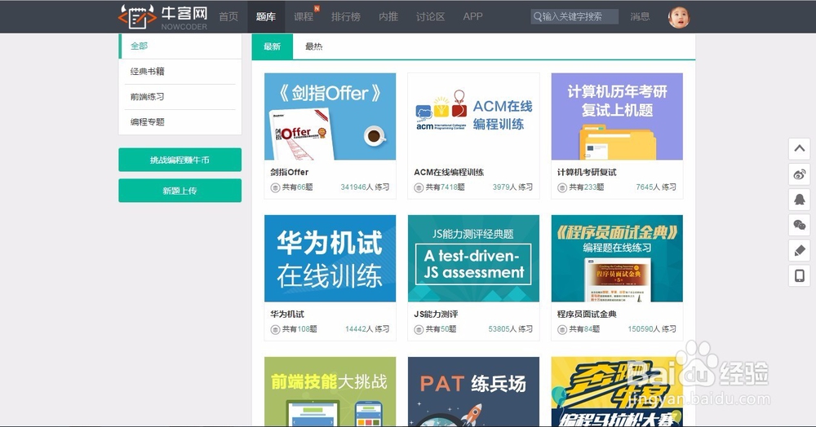Click the 7645人练习 count

(656, 187)
